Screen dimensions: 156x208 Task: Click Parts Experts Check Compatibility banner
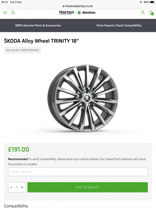[x=119, y=25]
